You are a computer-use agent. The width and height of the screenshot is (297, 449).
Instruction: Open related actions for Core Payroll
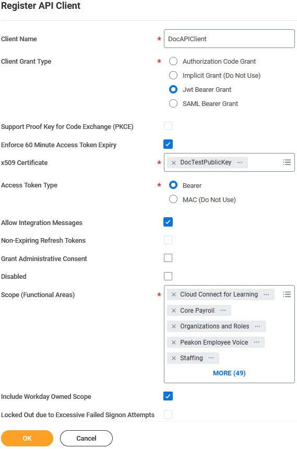tap(223, 310)
